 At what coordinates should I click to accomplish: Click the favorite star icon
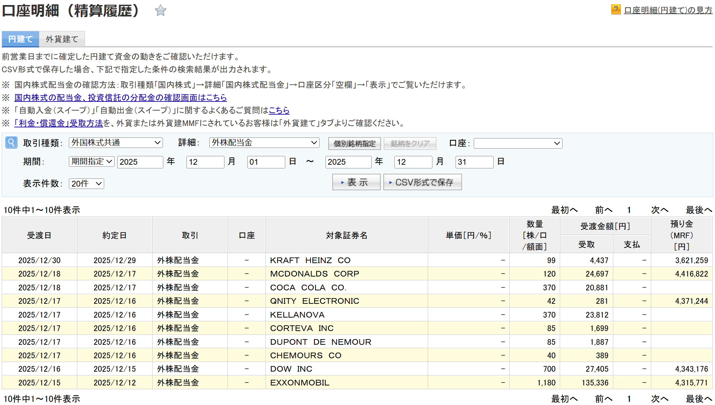tap(160, 11)
